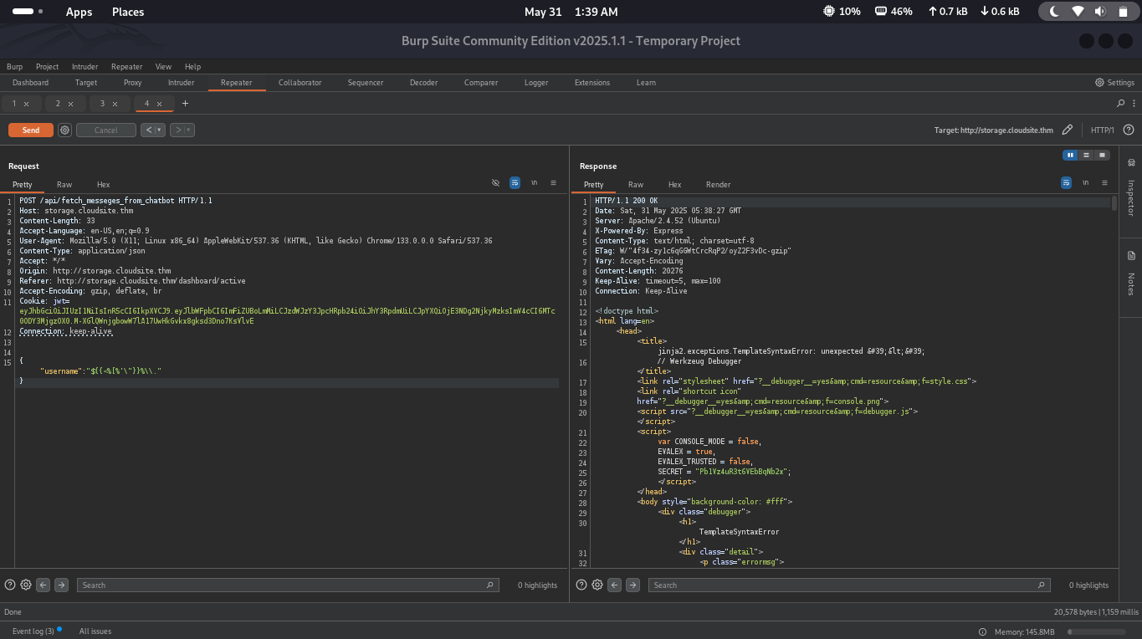
Task: Open Repeater tab 2
Action: point(58,104)
